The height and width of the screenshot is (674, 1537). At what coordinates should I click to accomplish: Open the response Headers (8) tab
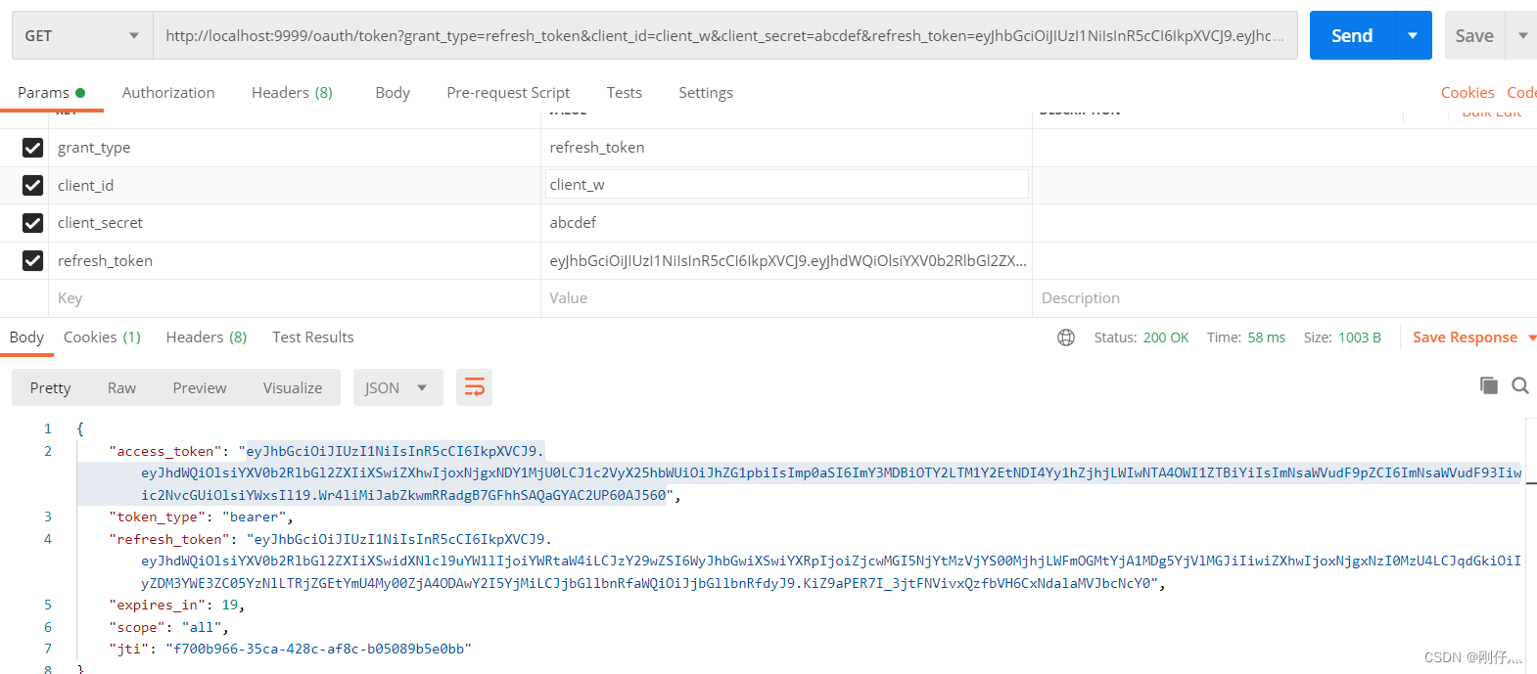(207, 337)
